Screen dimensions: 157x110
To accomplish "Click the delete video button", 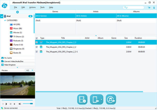I will pos(82,99).
